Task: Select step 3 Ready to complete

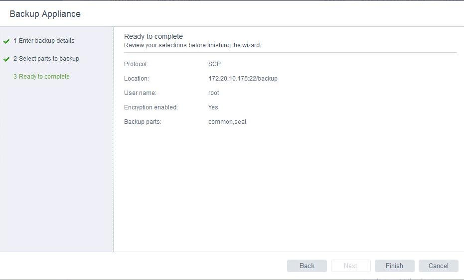Action: tap(41, 77)
